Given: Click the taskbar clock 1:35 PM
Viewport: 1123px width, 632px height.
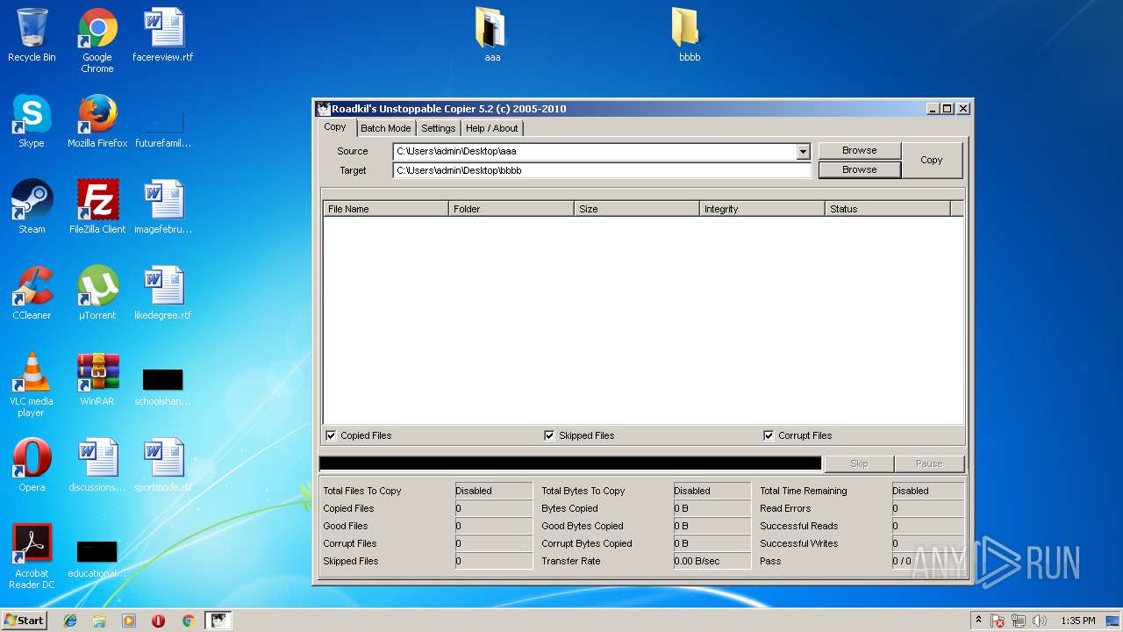Looking at the screenshot, I should tap(1077, 621).
